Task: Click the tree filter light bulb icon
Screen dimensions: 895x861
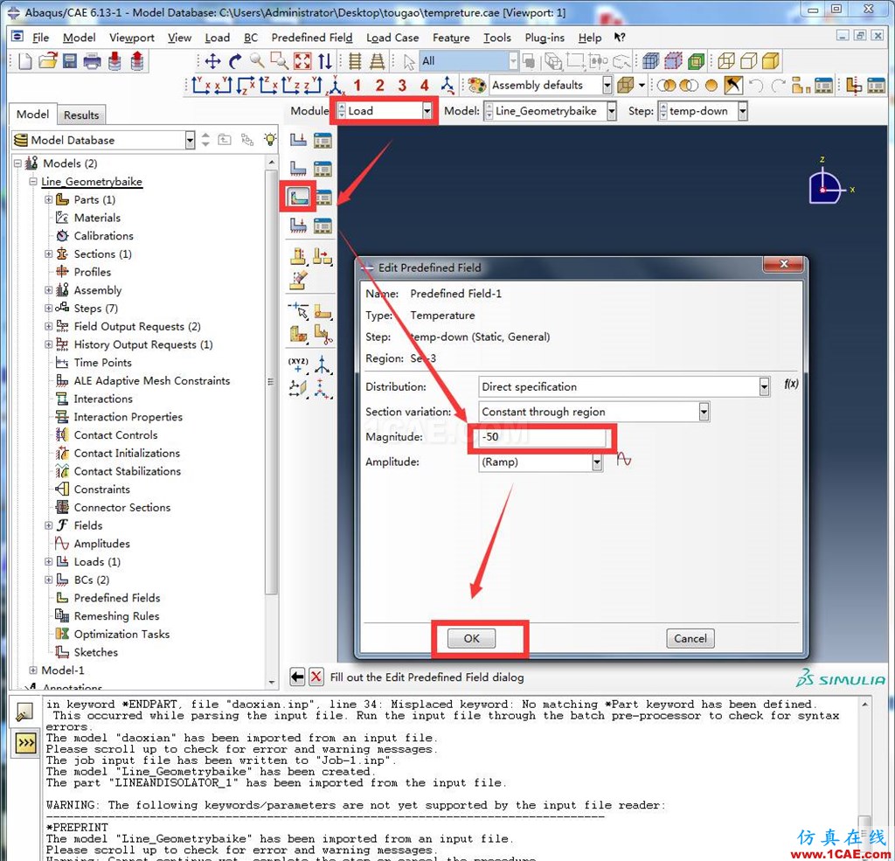Action: coord(270,139)
